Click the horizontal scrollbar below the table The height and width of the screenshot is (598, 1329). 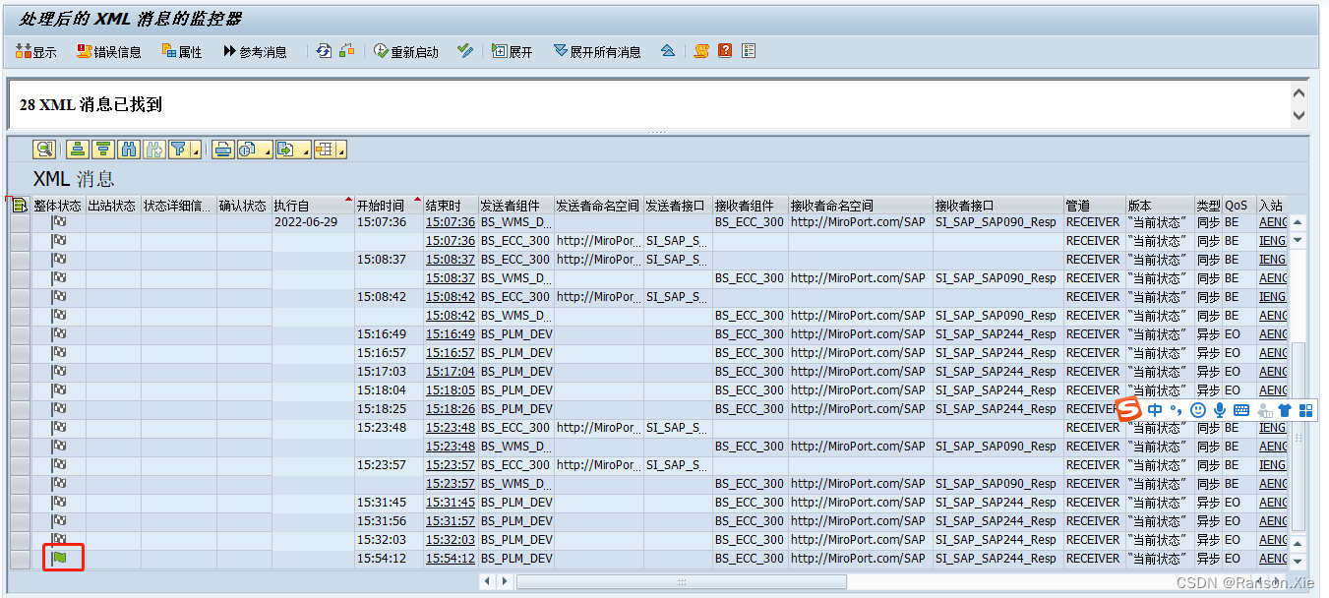(x=681, y=581)
